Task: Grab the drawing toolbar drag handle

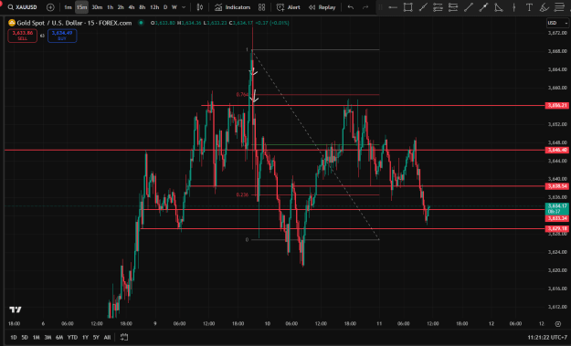Action: 381,7
